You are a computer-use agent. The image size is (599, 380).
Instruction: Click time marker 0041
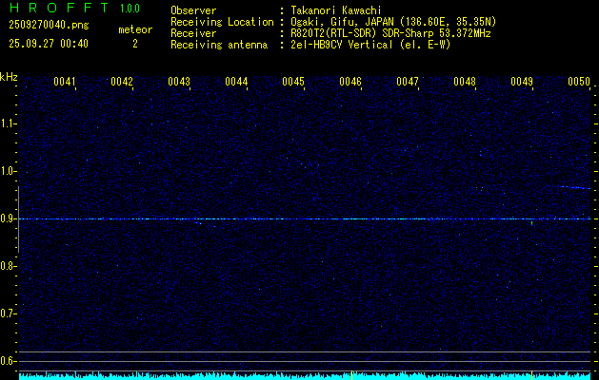tap(65, 82)
